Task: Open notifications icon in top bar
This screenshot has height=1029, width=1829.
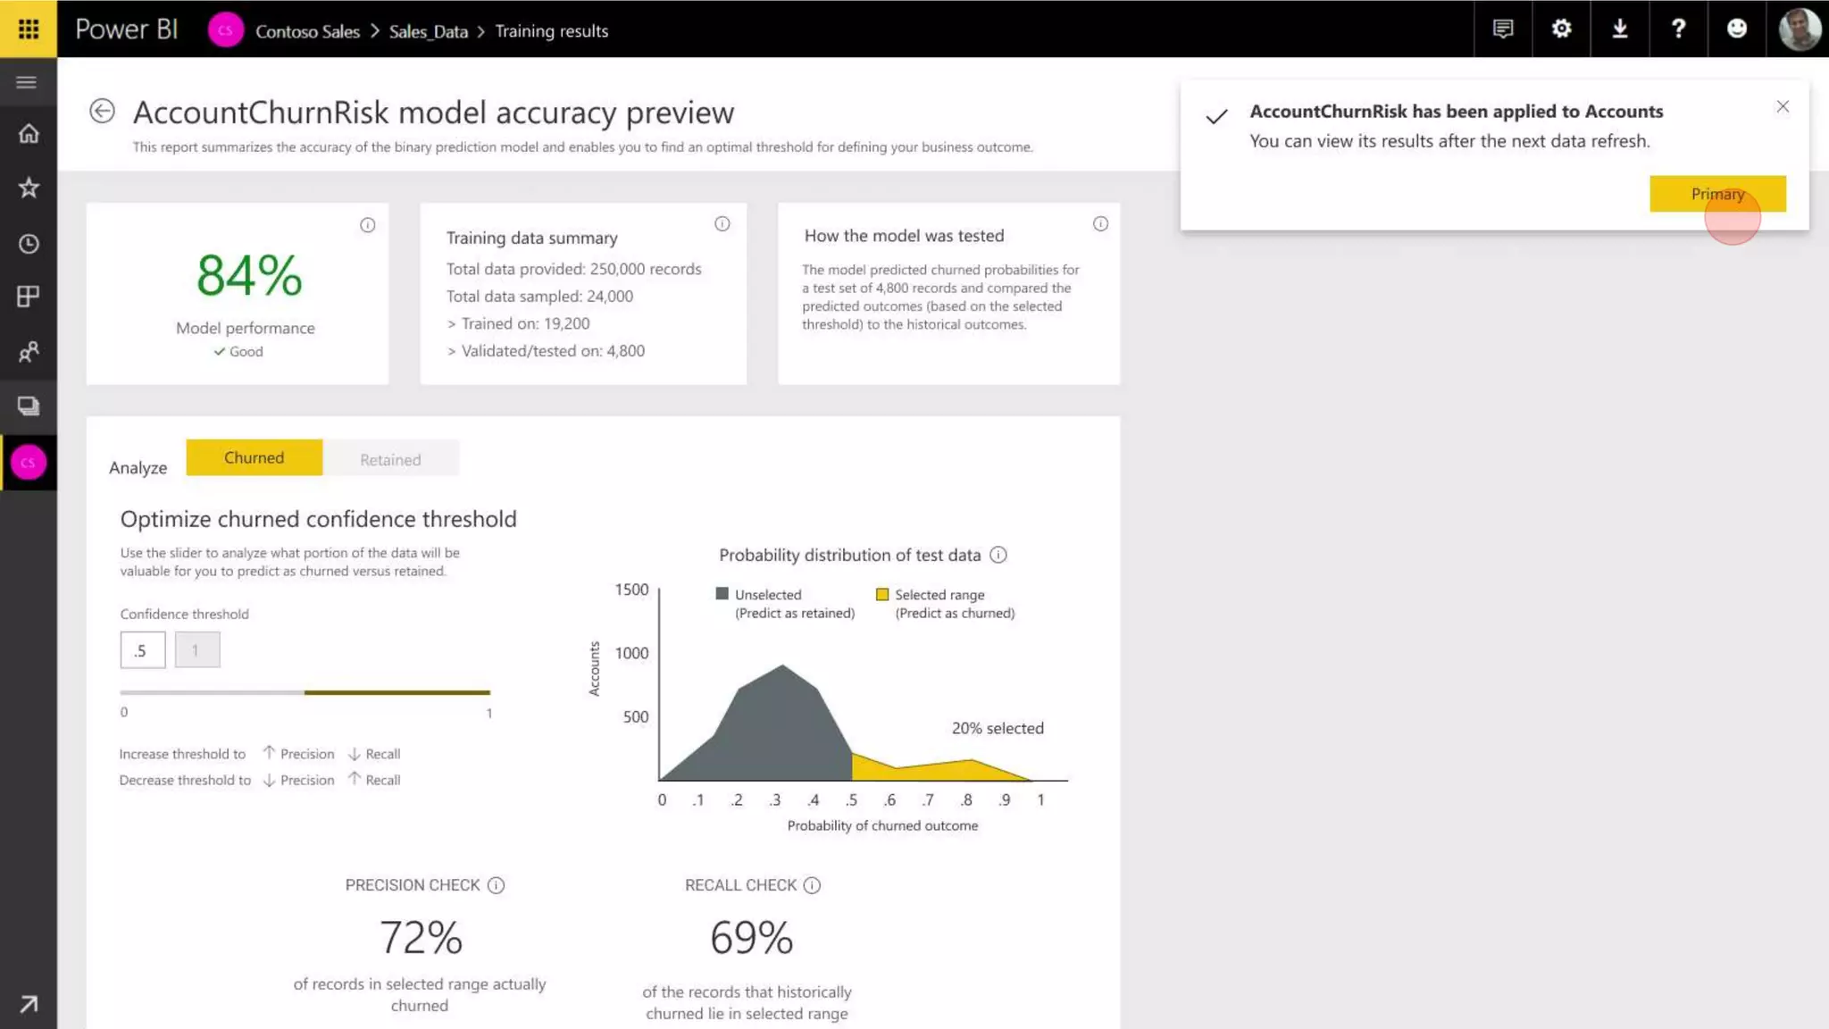Action: click(1503, 29)
